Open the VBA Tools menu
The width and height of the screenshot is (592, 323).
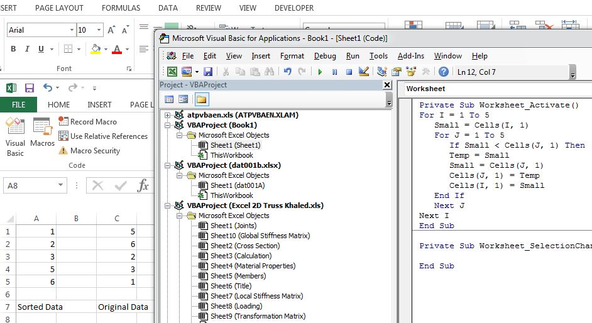click(x=378, y=56)
